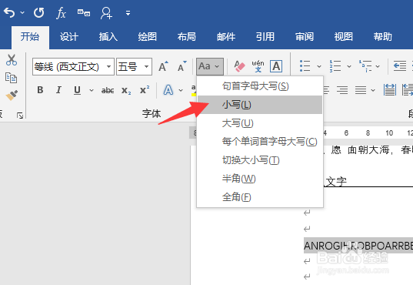
Task: Toggle Underline formatting
Action: tap(77, 90)
